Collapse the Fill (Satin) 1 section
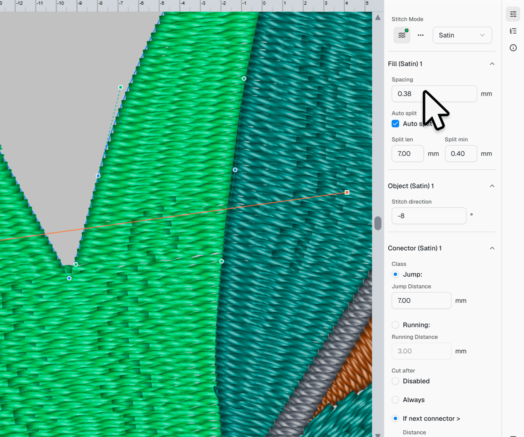The width and height of the screenshot is (524, 437). point(492,64)
